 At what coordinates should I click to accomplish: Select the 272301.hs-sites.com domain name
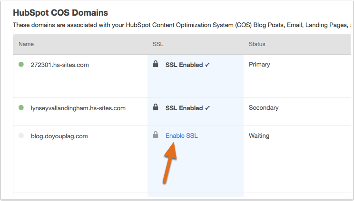tap(60, 65)
